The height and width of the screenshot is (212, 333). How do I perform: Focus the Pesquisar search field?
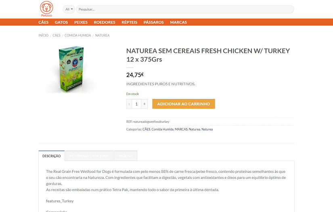click(184, 9)
